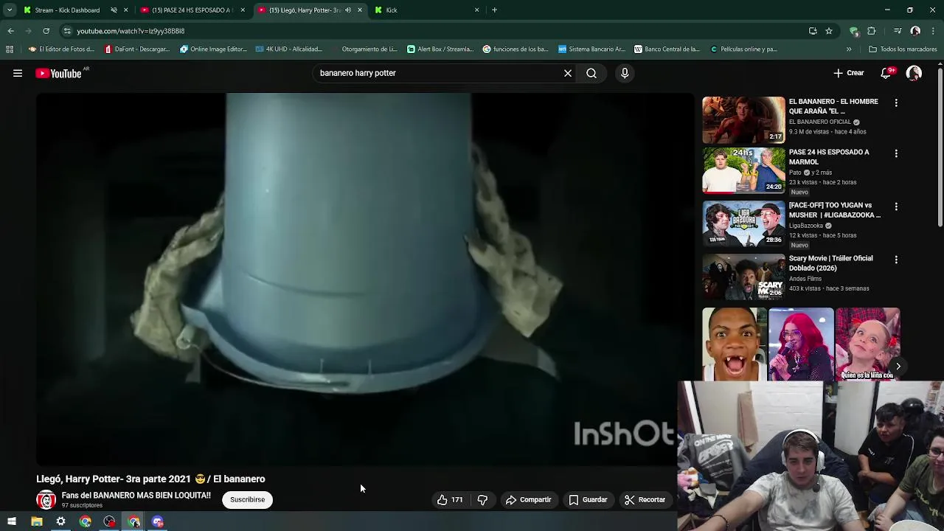Open Fans del BANANERO MAS BIEN LOQUITA channel
The height and width of the screenshot is (531, 944).
click(136, 496)
